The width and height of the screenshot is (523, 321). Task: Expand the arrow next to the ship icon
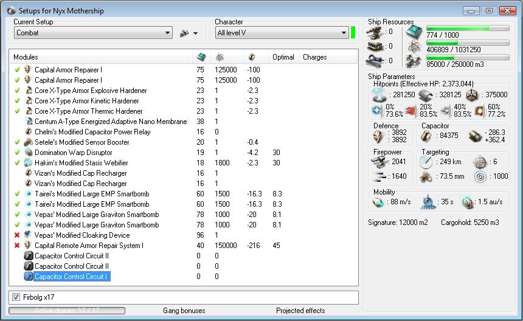click(x=196, y=33)
